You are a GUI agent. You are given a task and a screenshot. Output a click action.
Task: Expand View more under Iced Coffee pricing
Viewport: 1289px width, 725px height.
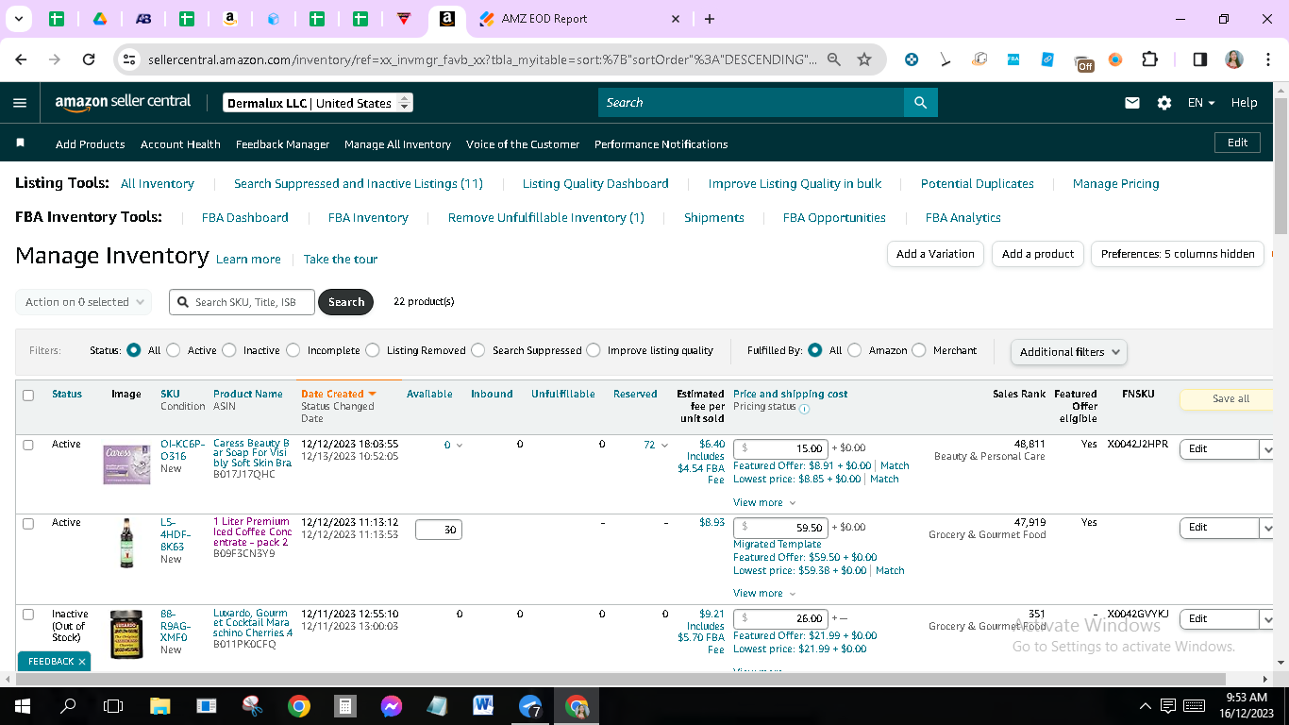pyautogui.click(x=764, y=594)
